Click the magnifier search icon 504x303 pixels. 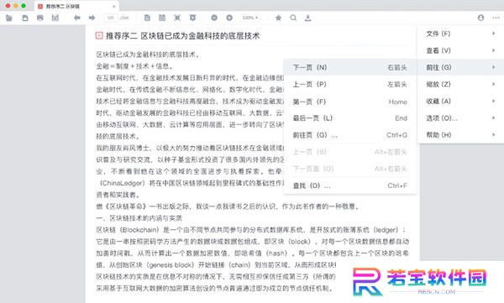293,18
